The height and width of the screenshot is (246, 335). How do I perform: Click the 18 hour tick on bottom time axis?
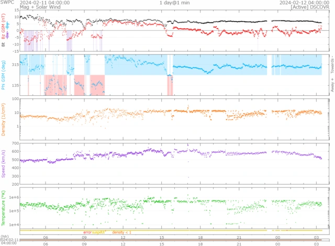[200, 244]
